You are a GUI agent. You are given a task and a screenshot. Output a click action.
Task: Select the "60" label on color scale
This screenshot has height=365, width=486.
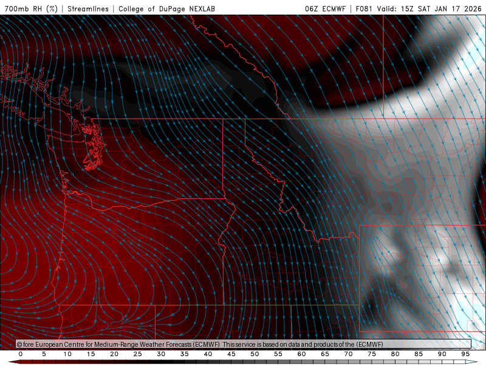pyautogui.click(x=301, y=354)
